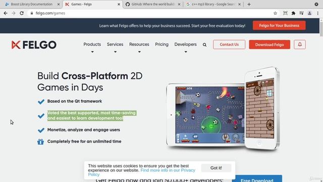Click text Based on the Qt framework
This screenshot has width=323, height=182.
(x=75, y=101)
